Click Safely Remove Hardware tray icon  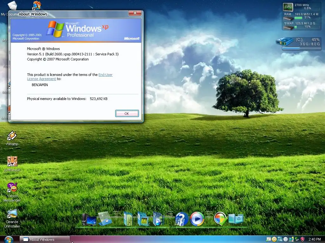297,239
